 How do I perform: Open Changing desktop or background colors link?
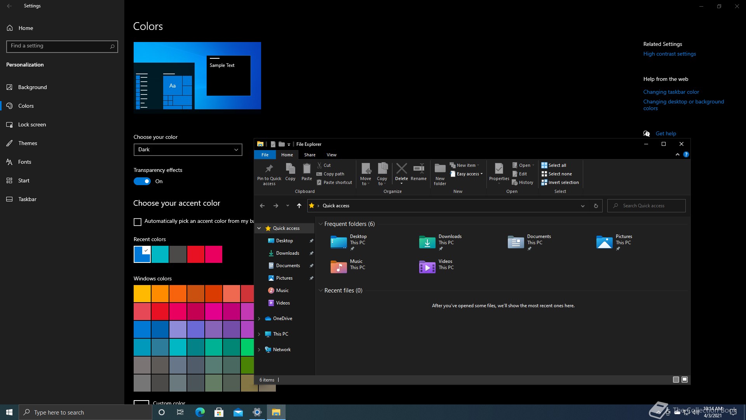pyautogui.click(x=683, y=105)
